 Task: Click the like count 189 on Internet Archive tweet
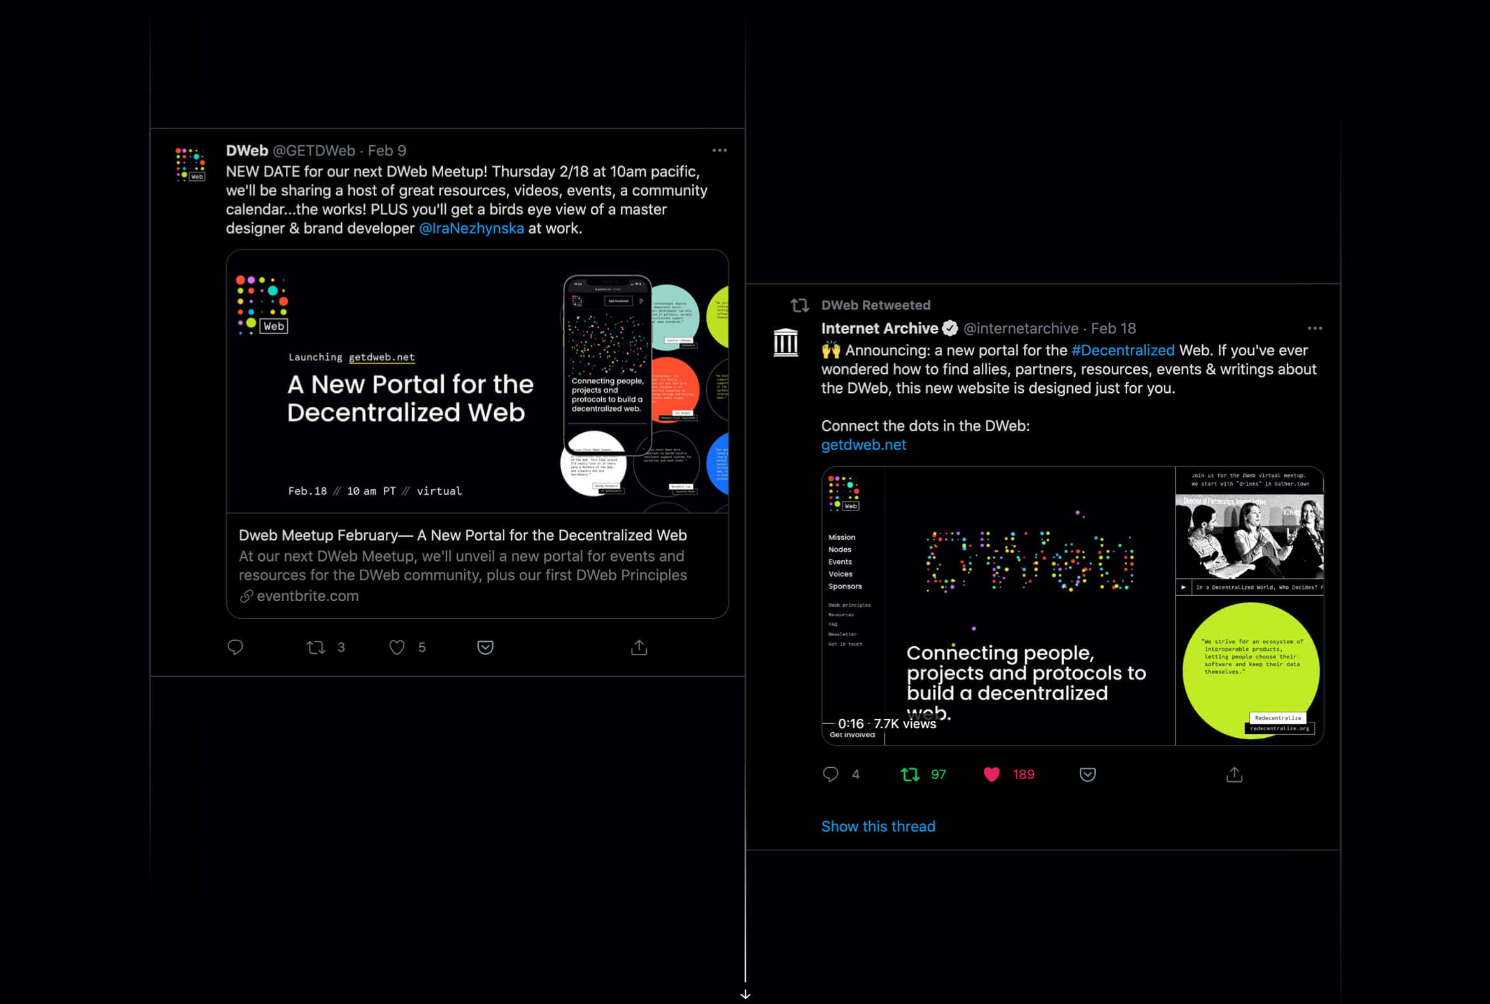tap(1023, 774)
